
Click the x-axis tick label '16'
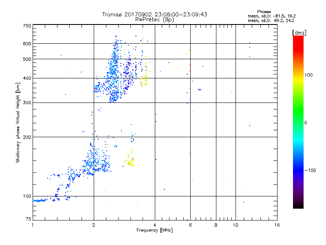(x=277, y=225)
